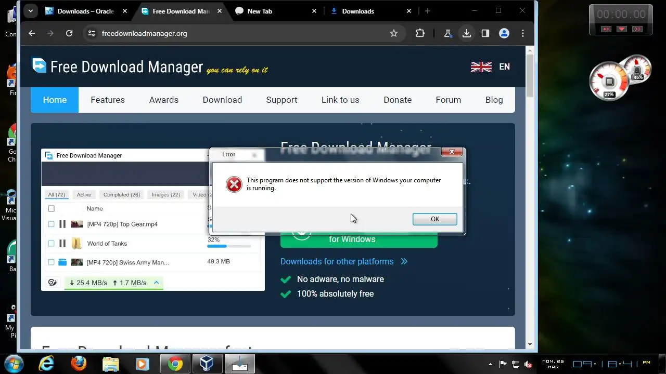Click the green for Windows download button
This screenshot has width=666, height=374.
click(359, 239)
